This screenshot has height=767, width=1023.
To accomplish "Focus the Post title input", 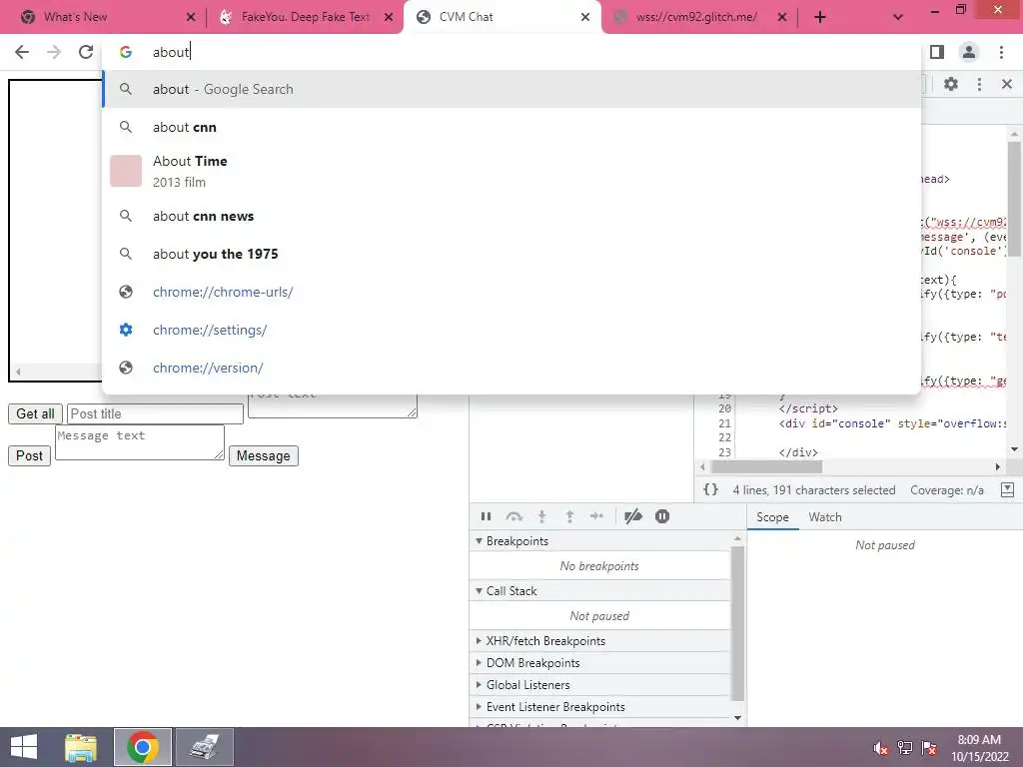I will (x=155, y=414).
